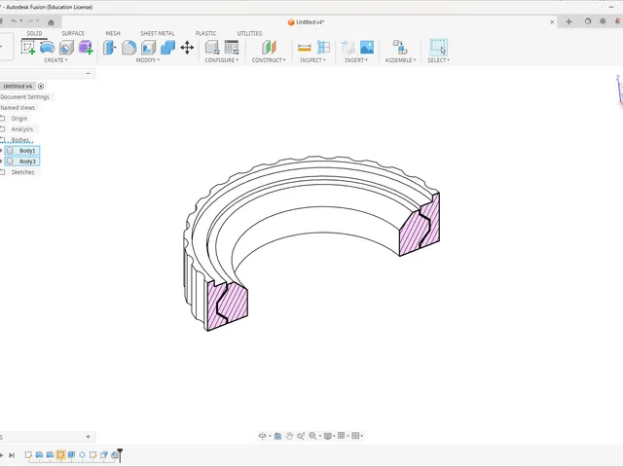
Task: Select the Analysis folder in browser
Action: click(x=22, y=129)
